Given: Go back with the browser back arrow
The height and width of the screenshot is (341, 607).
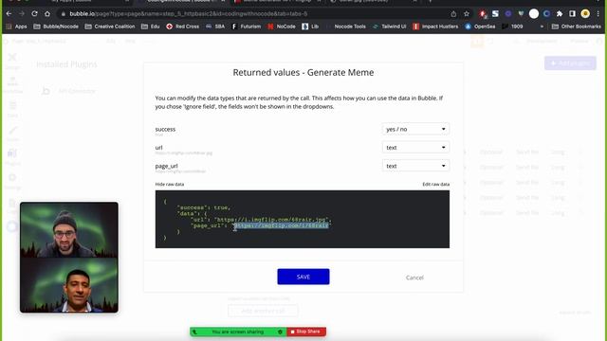Looking at the screenshot, I should coord(9,13).
